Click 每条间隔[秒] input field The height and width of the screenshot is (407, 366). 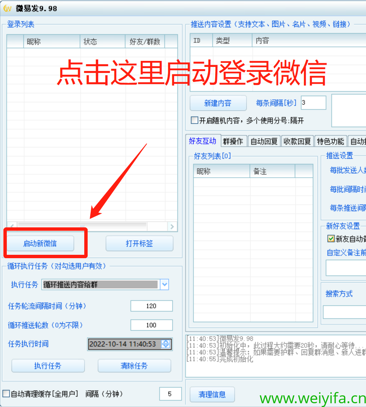tap(314, 103)
